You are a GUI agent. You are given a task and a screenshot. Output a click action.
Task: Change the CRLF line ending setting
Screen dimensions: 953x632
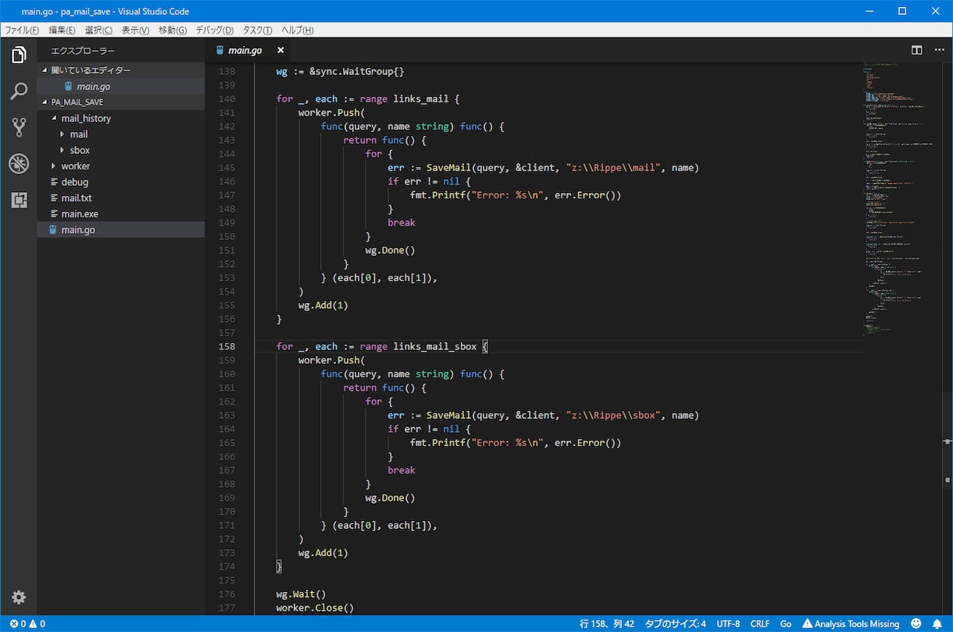pyautogui.click(x=760, y=624)
